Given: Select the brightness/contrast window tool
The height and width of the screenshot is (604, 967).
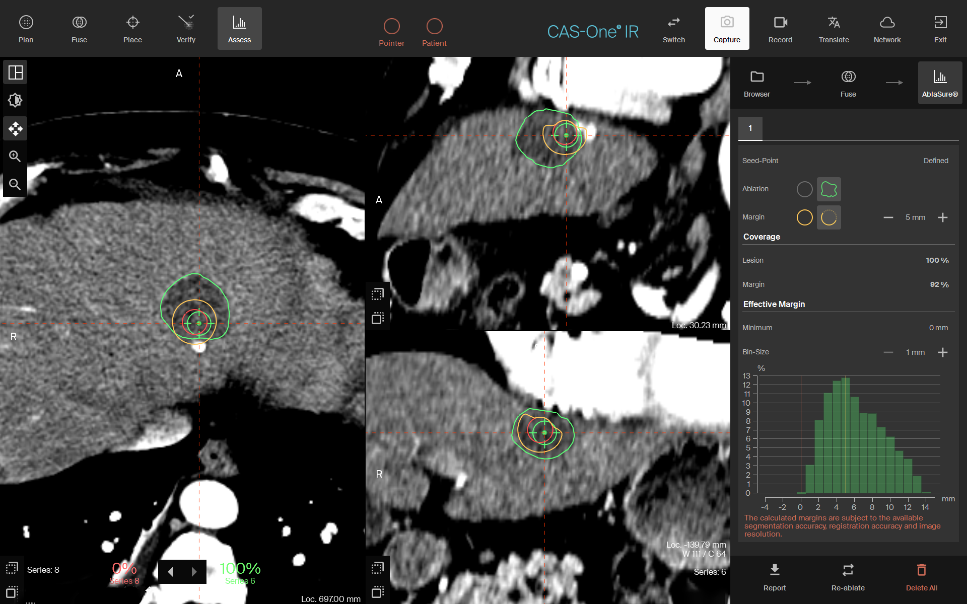Looking at the screenshot, I should (15, 101).
